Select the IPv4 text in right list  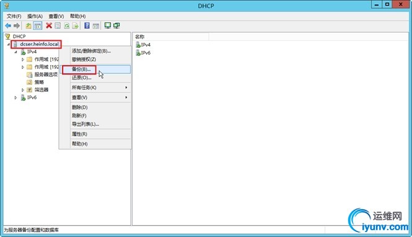[x=146, y=45]
